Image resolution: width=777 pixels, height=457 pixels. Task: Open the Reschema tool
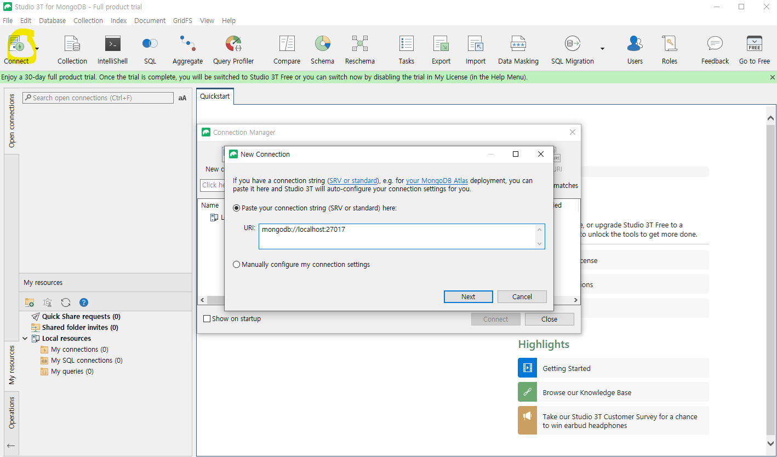[360, 50]
